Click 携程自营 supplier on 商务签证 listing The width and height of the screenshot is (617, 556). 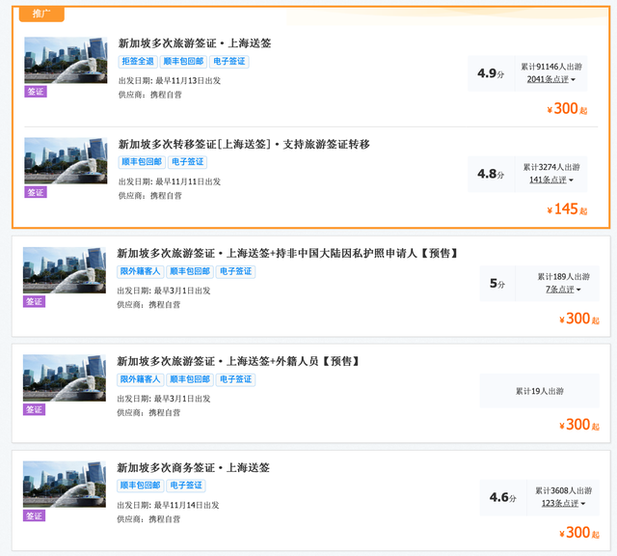coord(165,519)
